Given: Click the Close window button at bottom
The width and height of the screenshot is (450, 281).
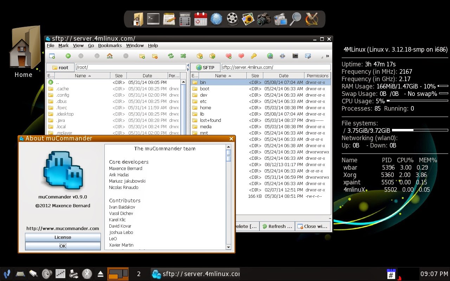Looking at the screenshot, I should (313, 226).
